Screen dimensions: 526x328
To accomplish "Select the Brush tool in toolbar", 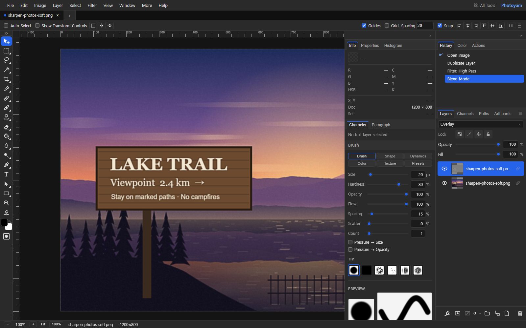I will (6, 108).
